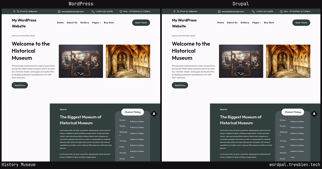This screenshot has height=169, width=322.
Task: Click Museum Timing pill in WordPress pane
Action: coord(133,112)
